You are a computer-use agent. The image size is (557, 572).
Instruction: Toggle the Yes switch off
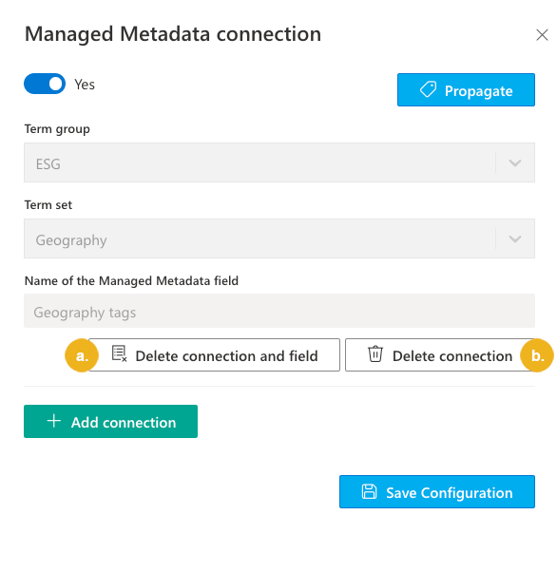[x=45, y=84]
